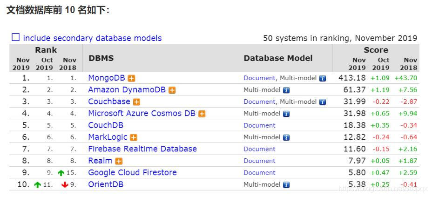
Task: Select the Cosmos DB score 31.98
Action: 355,114
